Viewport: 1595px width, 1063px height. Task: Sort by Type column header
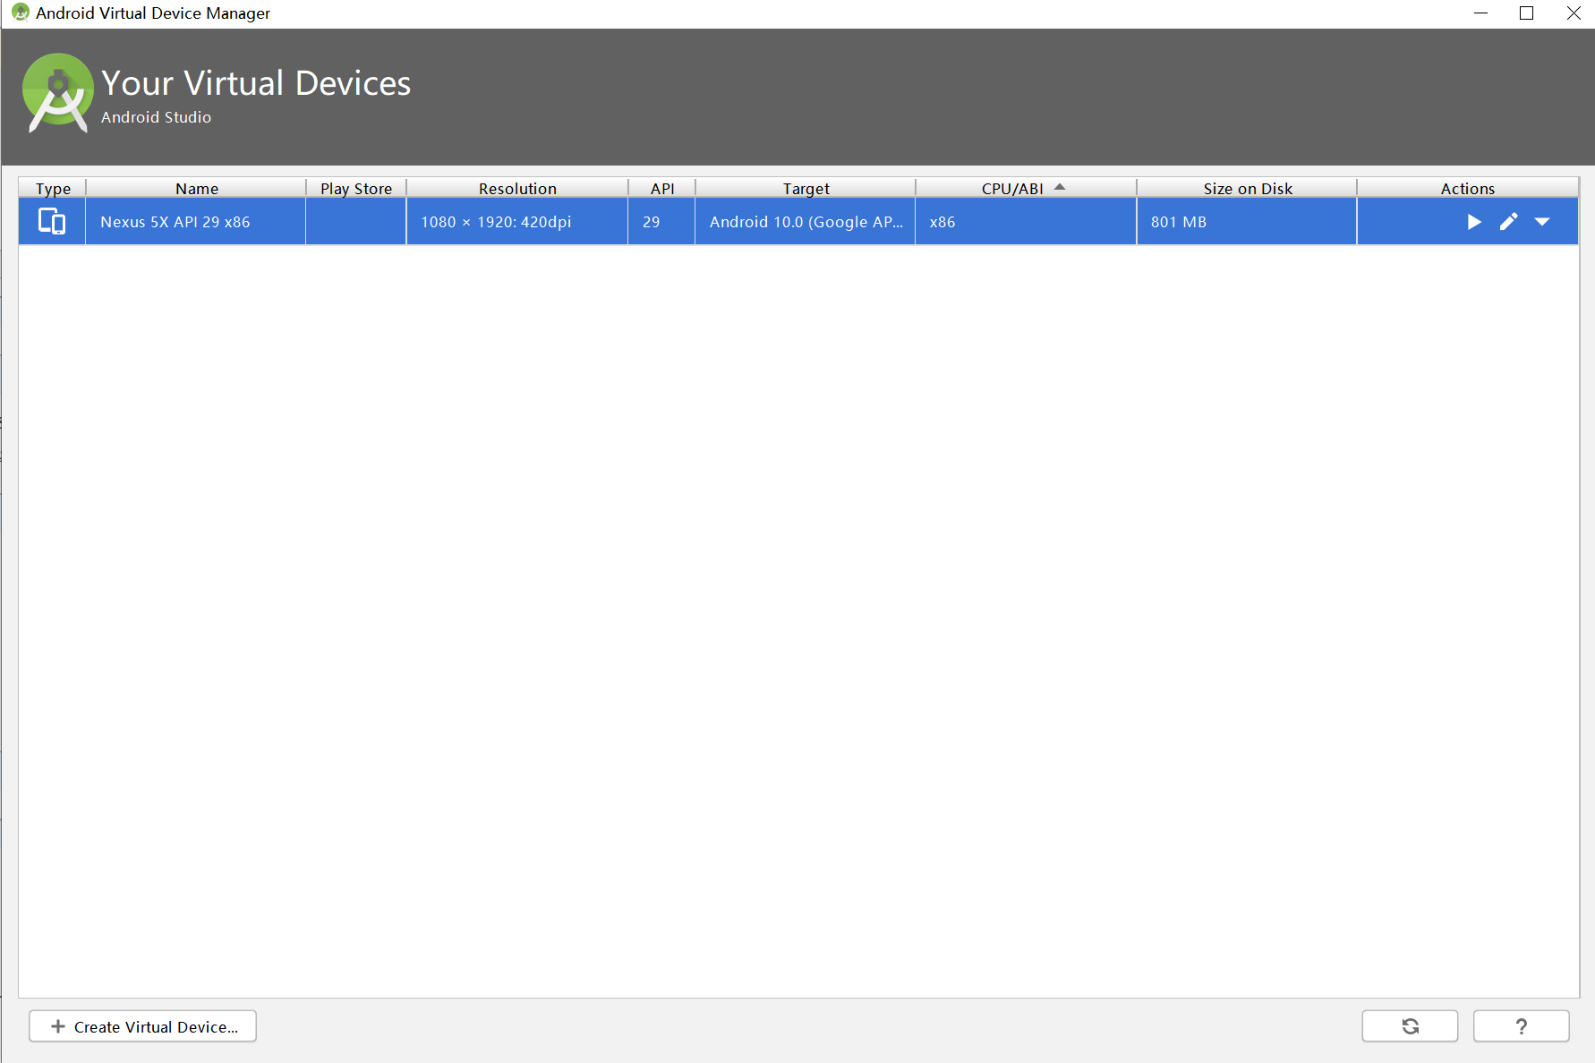(53, 188)
